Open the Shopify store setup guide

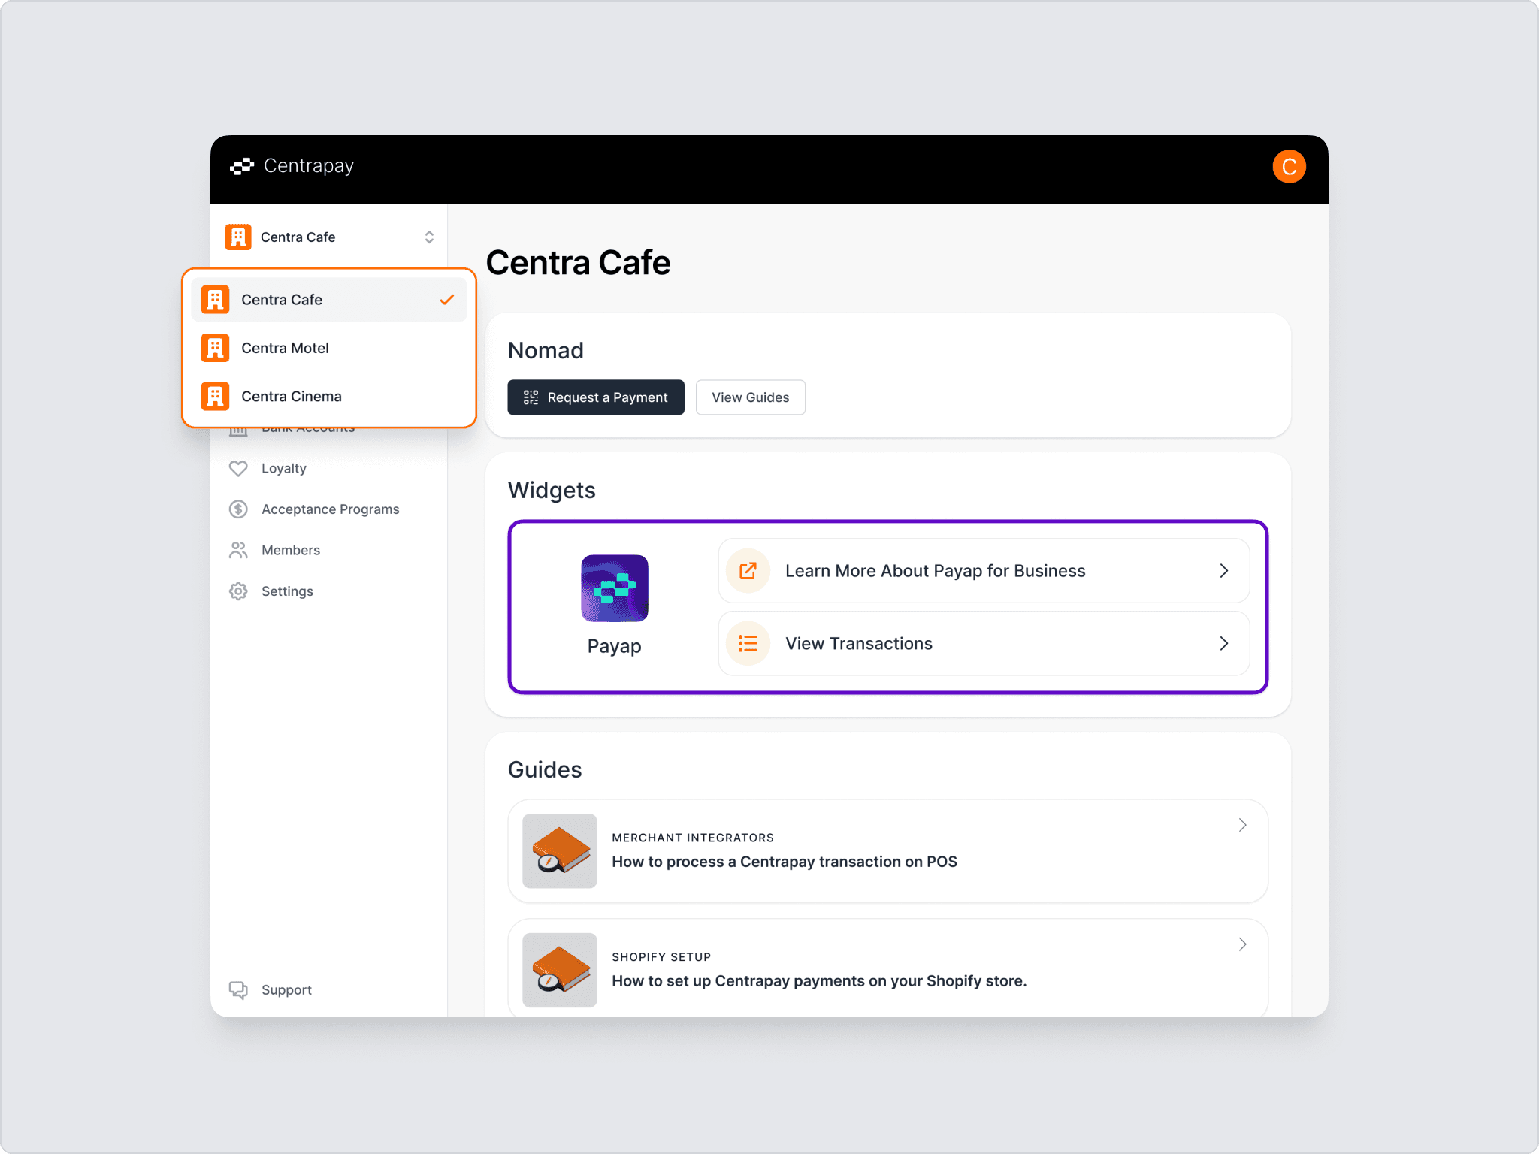888,968
